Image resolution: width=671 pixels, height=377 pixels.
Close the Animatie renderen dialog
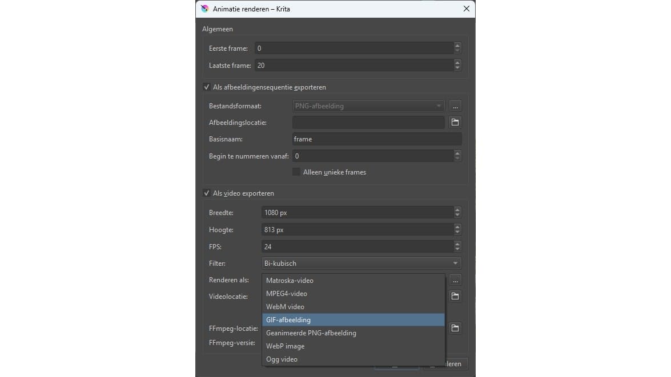point(467,9)
